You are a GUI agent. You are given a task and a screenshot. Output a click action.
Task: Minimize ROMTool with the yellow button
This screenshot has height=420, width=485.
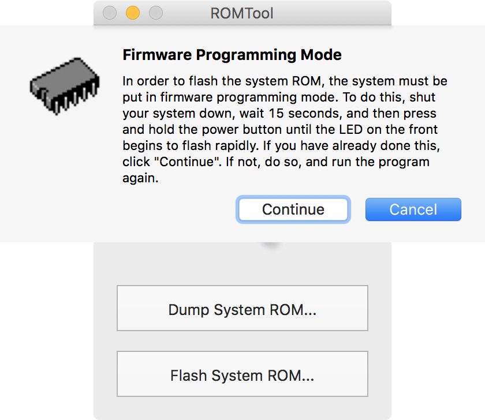click(x=133, y=13)
